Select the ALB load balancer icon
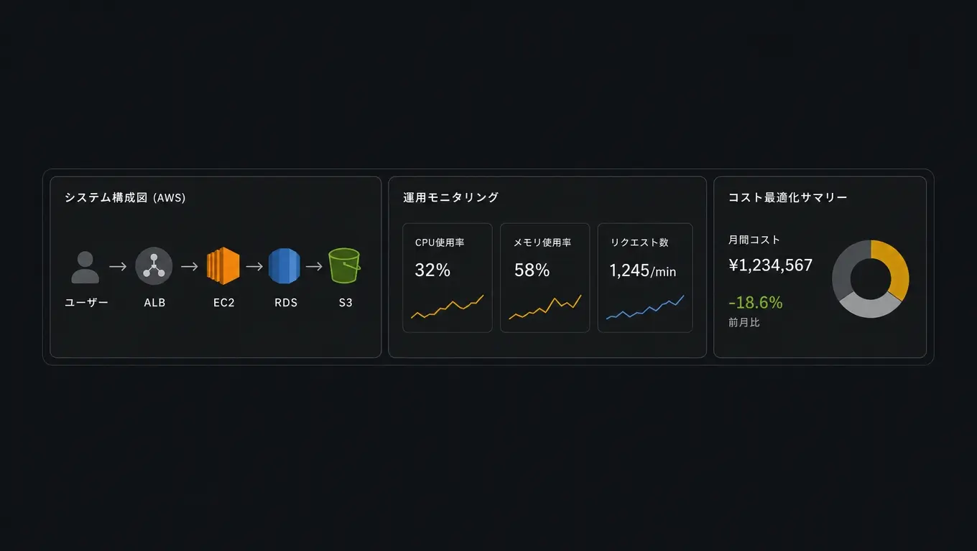The image size is (977, 551). coord(154,266)
